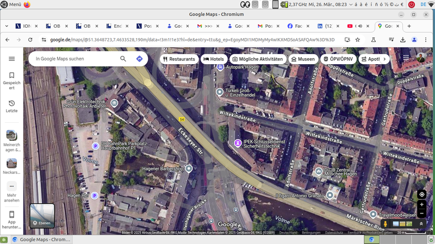Filter map by Restaurants chip
The width and height of the screenshot is (435, 244).
178,59
